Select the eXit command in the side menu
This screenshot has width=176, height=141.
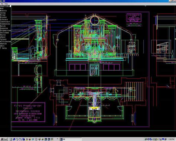coord(2,46)
